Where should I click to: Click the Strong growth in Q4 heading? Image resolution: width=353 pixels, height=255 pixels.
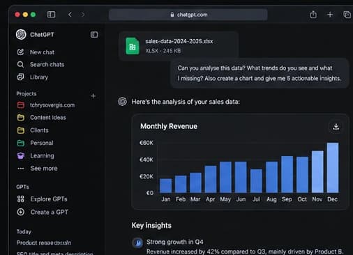tap(175, 242)
